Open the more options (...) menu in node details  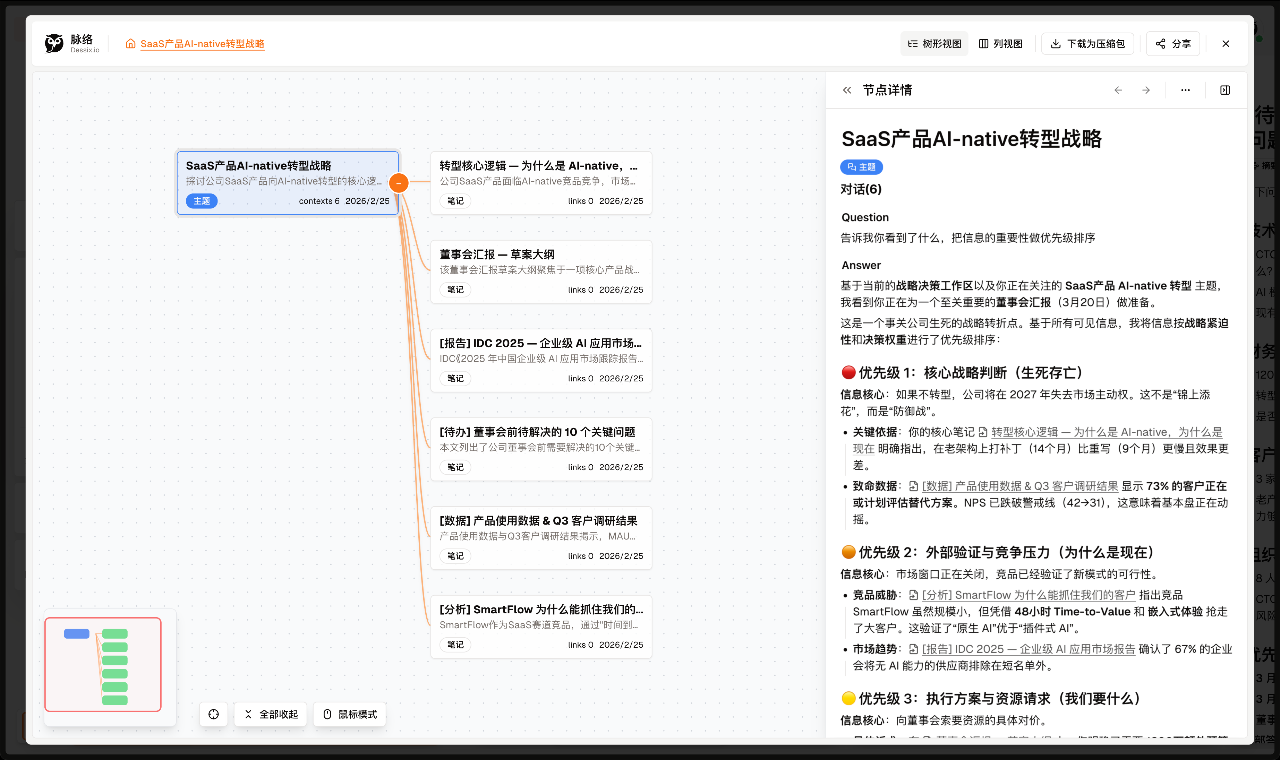(1185, 90)
